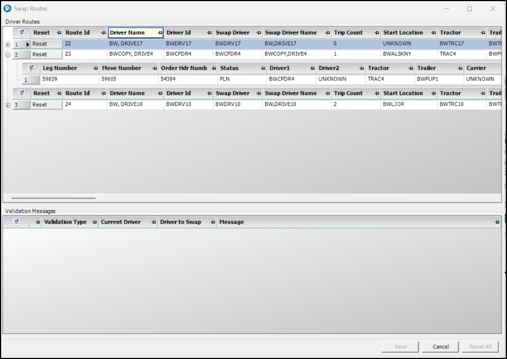This screenshot has width=507, height=359.
Task: Click Start Location cell UNKNOWN in route 22
Action: tap(409, 43)
